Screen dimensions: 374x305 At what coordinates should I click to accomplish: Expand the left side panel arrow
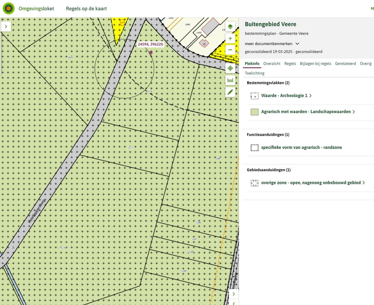pos(6,26)
